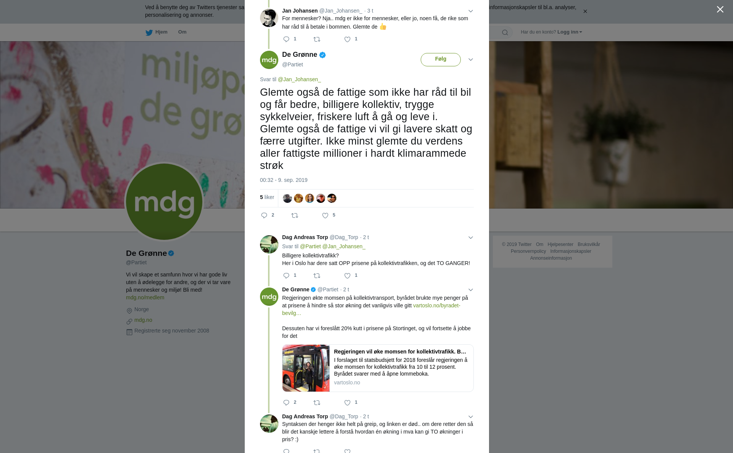View the 5 liker list
Viewport: 733px width, 453px height.
click(267, 197)
